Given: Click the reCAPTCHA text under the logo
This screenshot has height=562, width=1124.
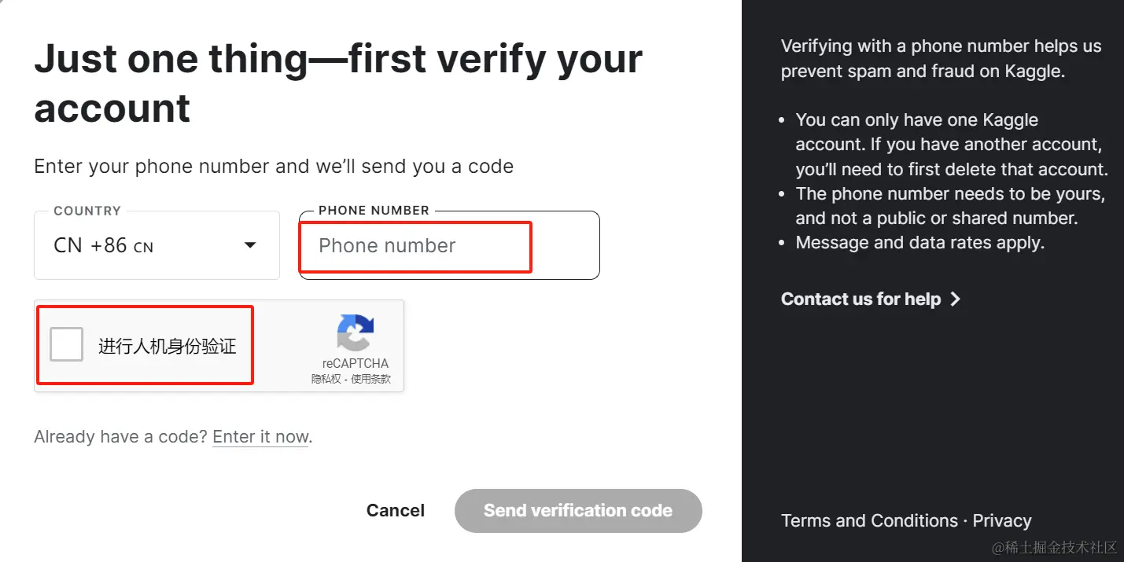Looking at the screenshot, I should pos(356,363).
